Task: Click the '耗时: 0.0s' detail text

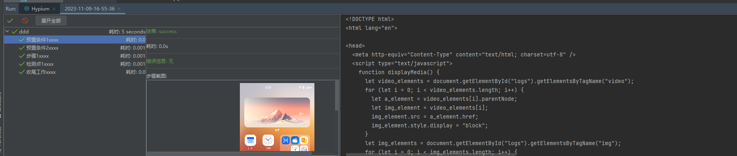Action: pyautogui.click(x=157, y=46)
